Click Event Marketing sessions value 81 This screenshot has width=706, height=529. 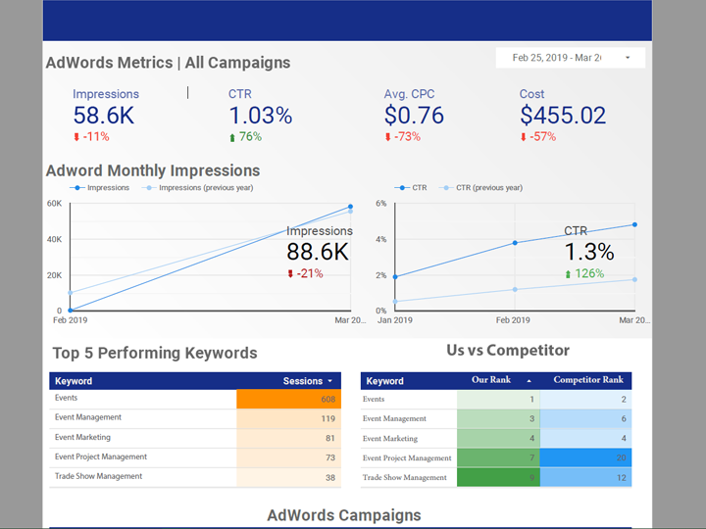point(288,438)
